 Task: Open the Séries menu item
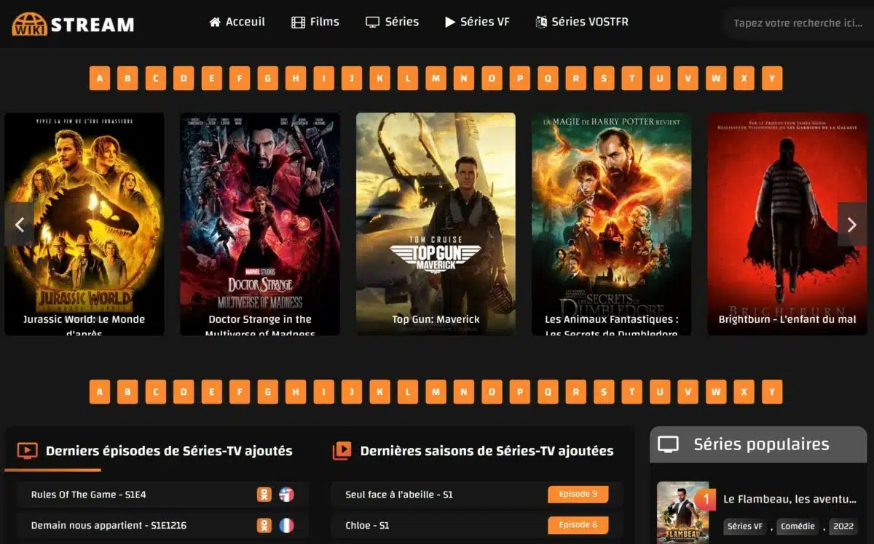point(393,22)
